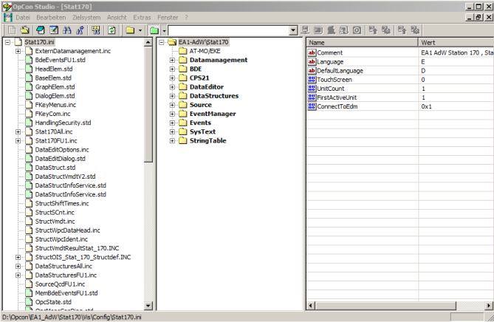Click the yellow folder toolbar icon

[129, 30]
